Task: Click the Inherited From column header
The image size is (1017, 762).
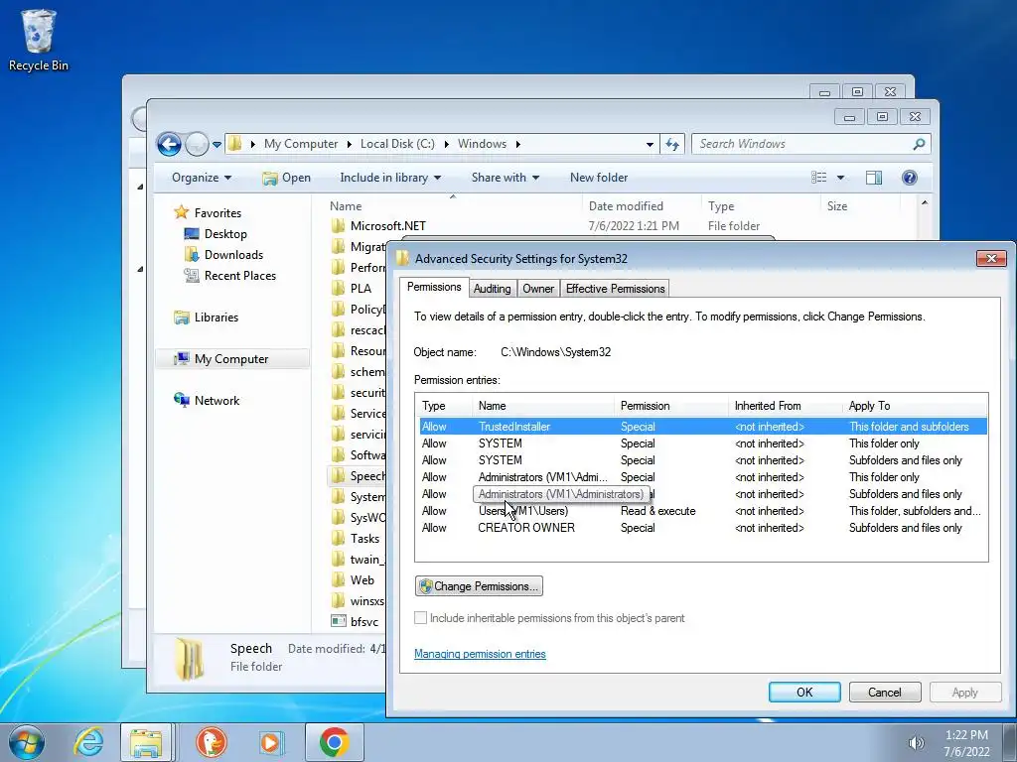Action: click(786, 406)
